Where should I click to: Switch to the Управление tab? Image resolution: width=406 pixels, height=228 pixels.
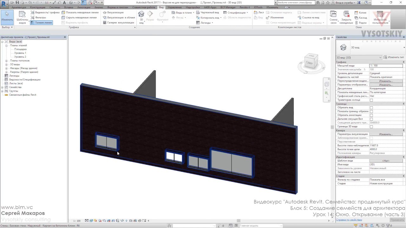175,7
